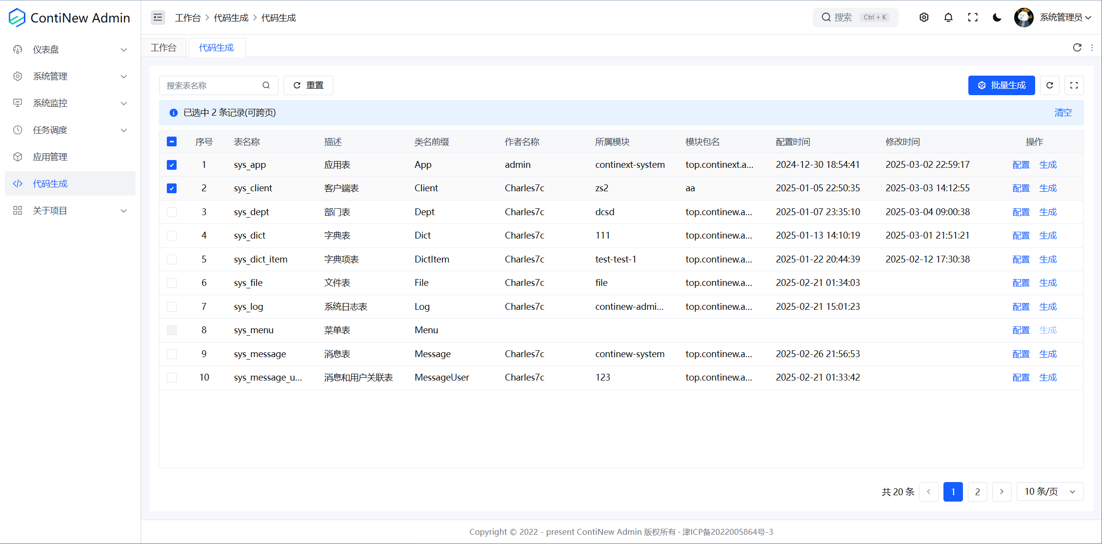
Task: Expand the 系统管理 menu chevron
Action: click(124, 77)
